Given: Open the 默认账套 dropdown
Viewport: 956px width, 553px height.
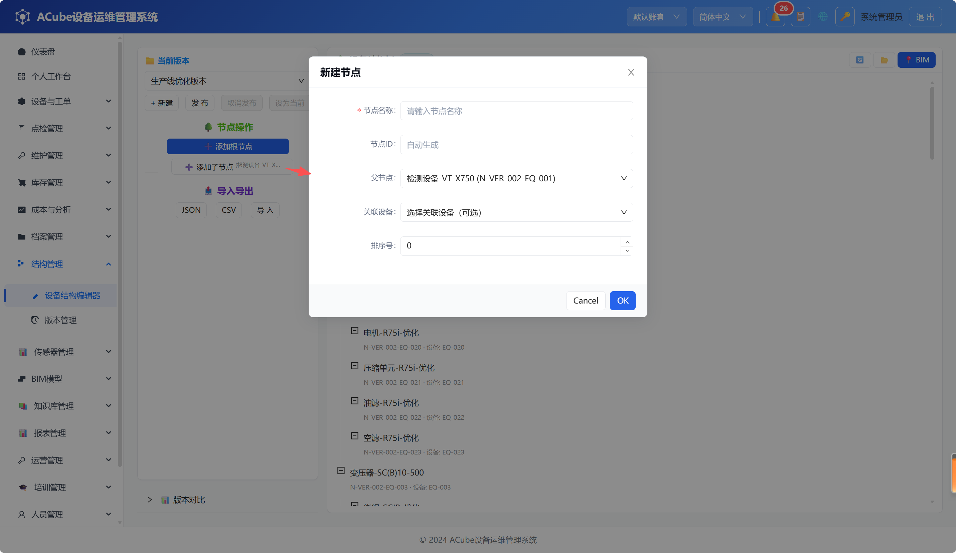Looking at the screenshot, I should coord(656,17).
